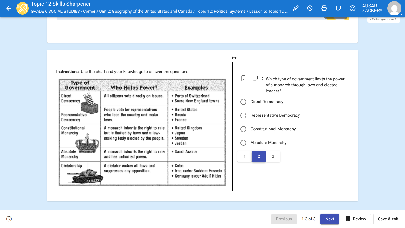Click the panel resize divider arrows
This screenshot has height=228, width=405.
pos(234,58)
